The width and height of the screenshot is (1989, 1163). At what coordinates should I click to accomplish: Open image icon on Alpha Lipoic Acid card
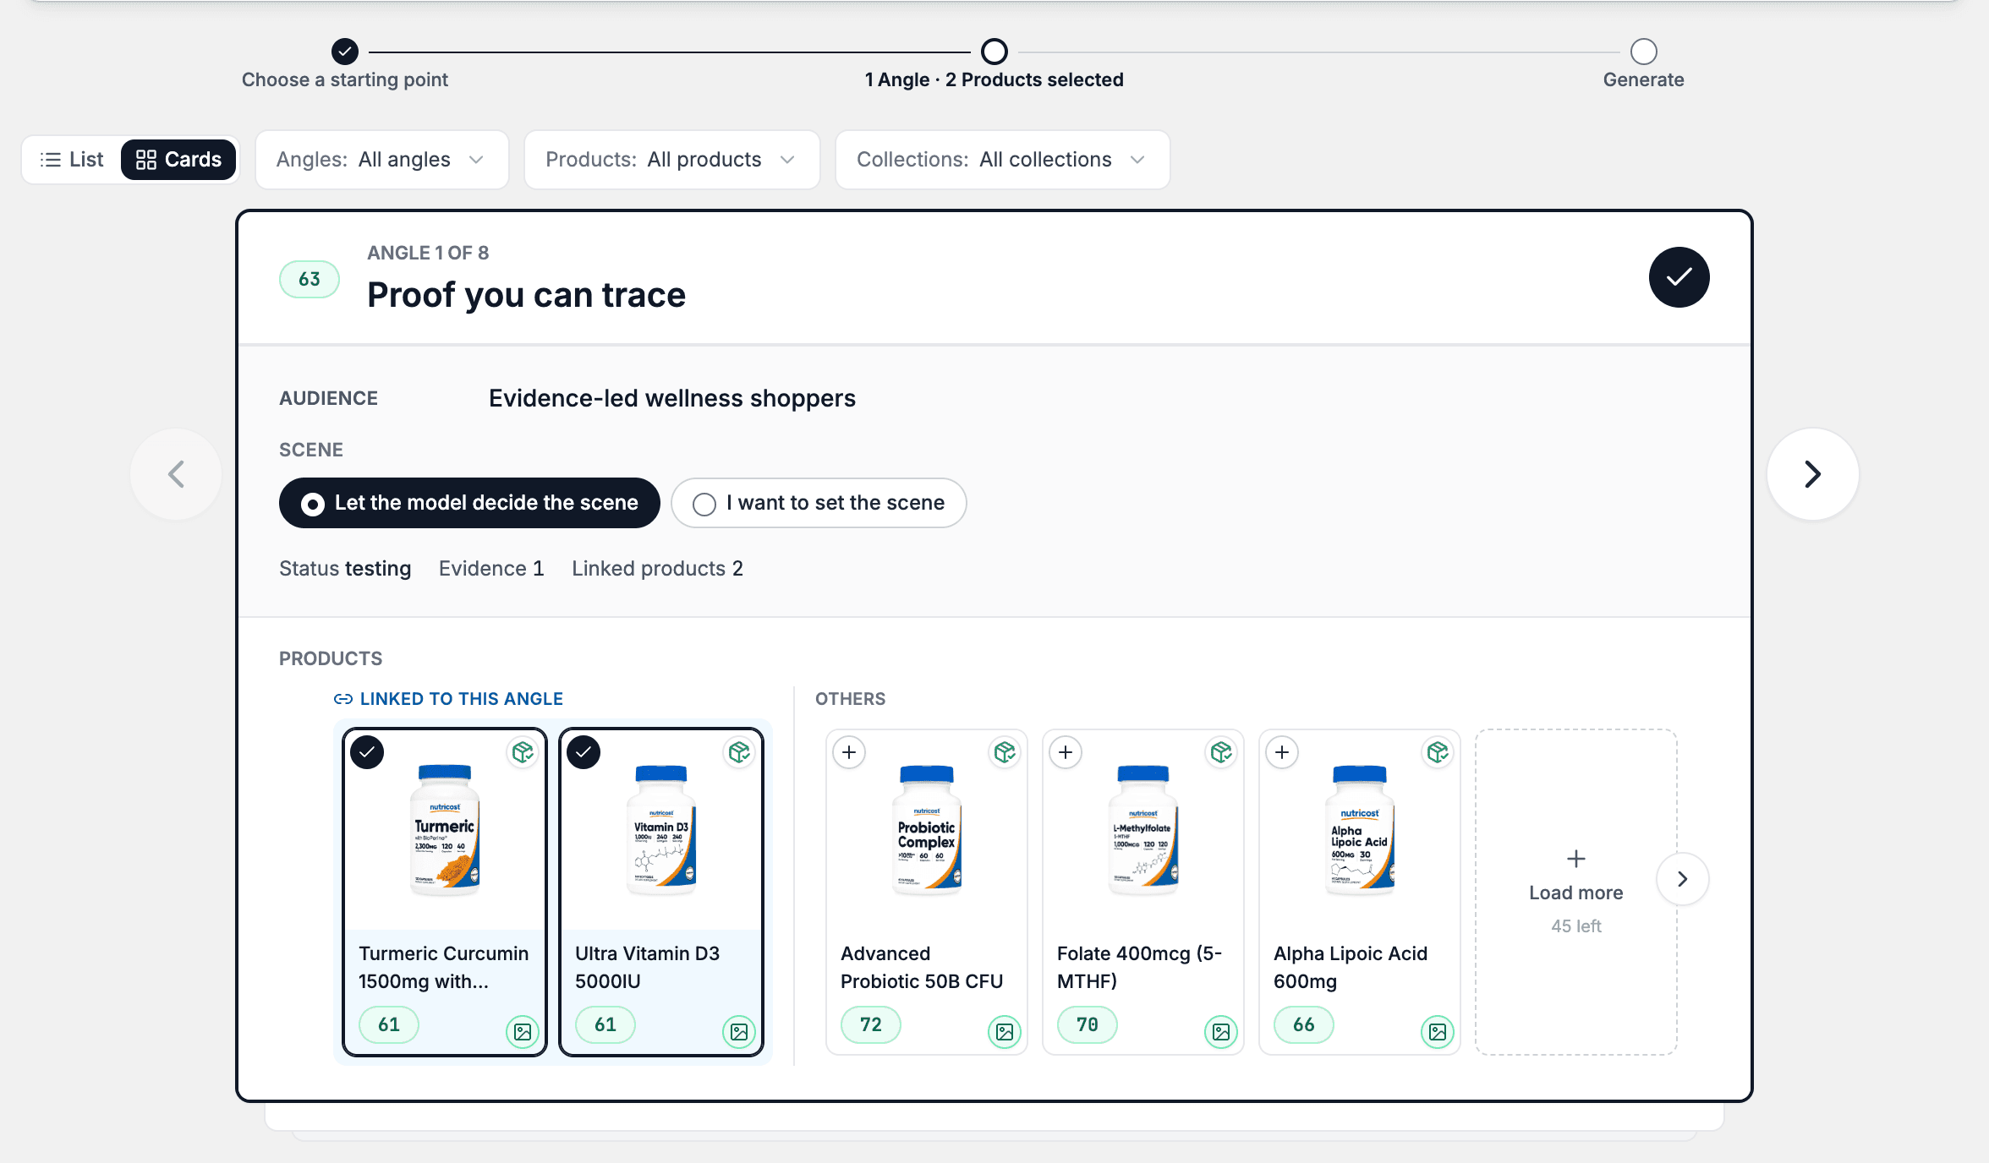coord(1438,1031)
